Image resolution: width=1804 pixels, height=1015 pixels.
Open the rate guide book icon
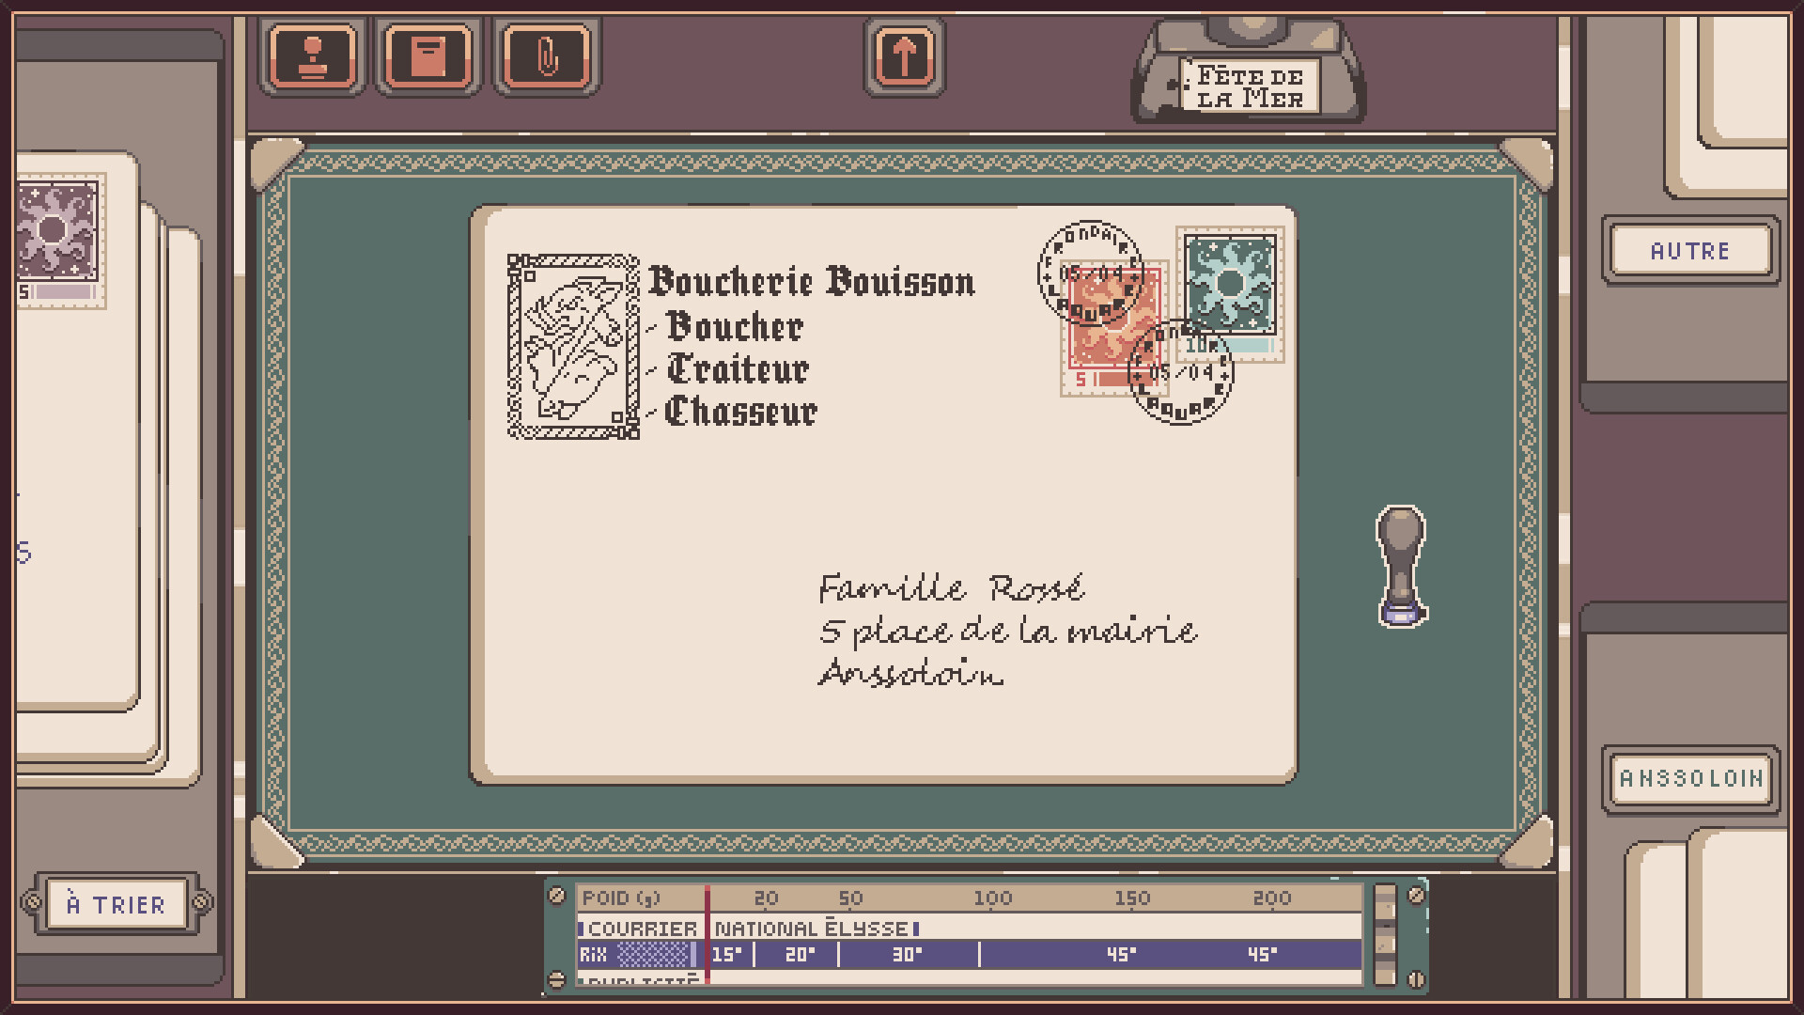(x=428, y=57)
